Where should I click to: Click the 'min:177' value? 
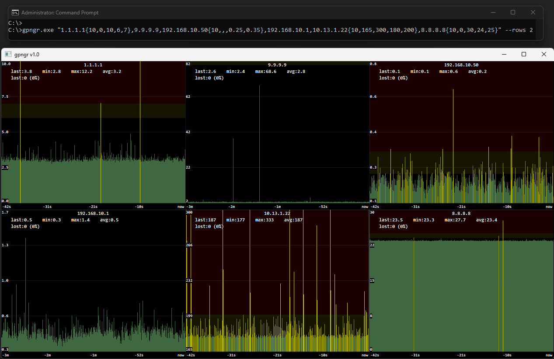236,220
